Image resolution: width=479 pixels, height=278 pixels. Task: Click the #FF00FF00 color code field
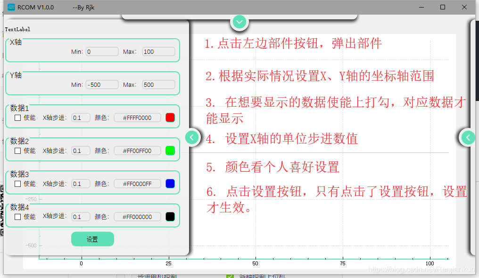(138, 151)
